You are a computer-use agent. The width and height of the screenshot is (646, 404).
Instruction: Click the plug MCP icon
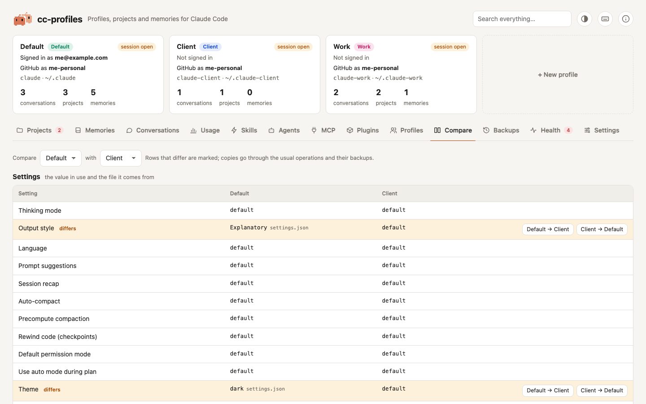314,130
